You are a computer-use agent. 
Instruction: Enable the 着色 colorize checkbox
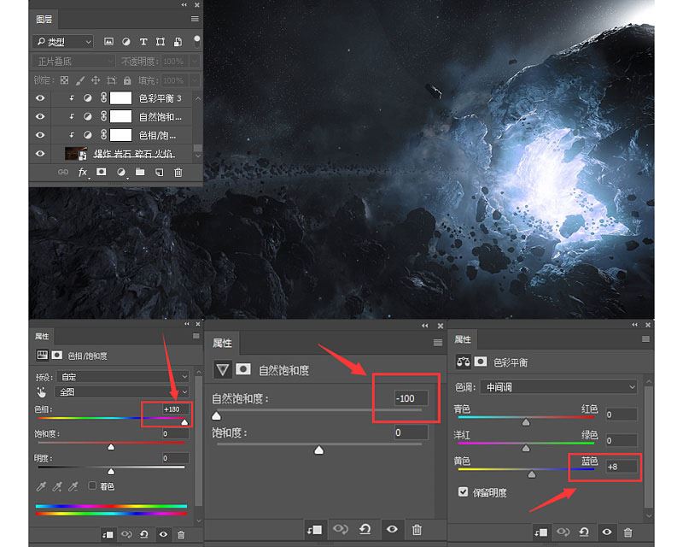click(92, 485)
